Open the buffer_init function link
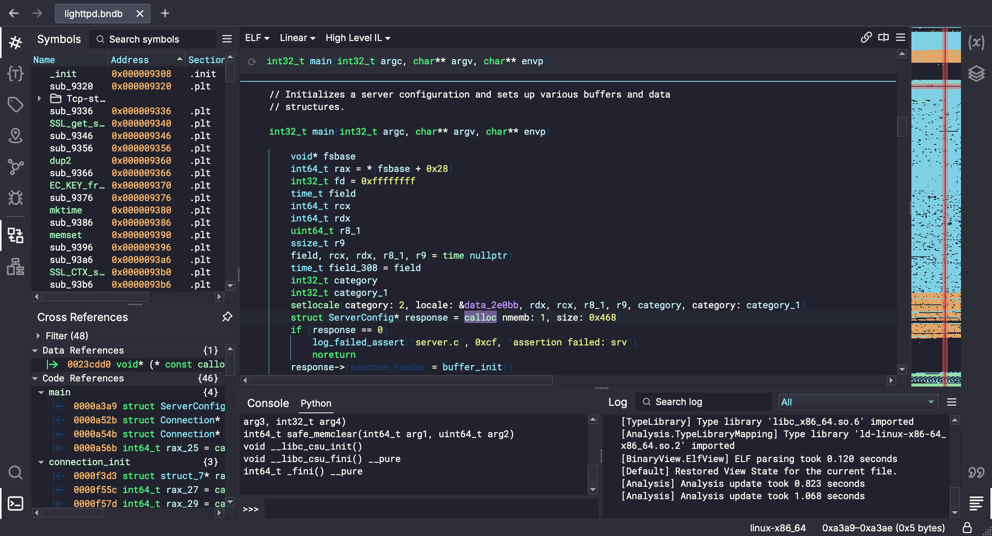Image resolution: width=992 pixels, height=536 pixels. (472, 367)
